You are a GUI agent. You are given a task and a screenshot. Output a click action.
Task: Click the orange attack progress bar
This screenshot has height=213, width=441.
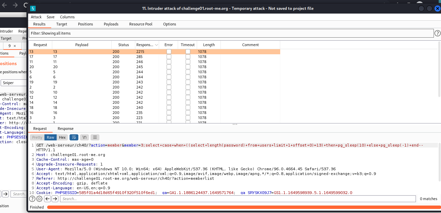tap(244, 207)
